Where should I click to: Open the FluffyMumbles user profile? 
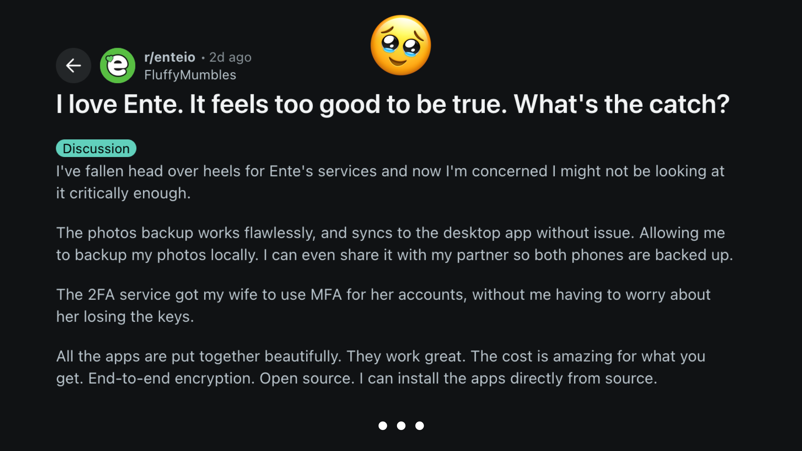[190, 75]
